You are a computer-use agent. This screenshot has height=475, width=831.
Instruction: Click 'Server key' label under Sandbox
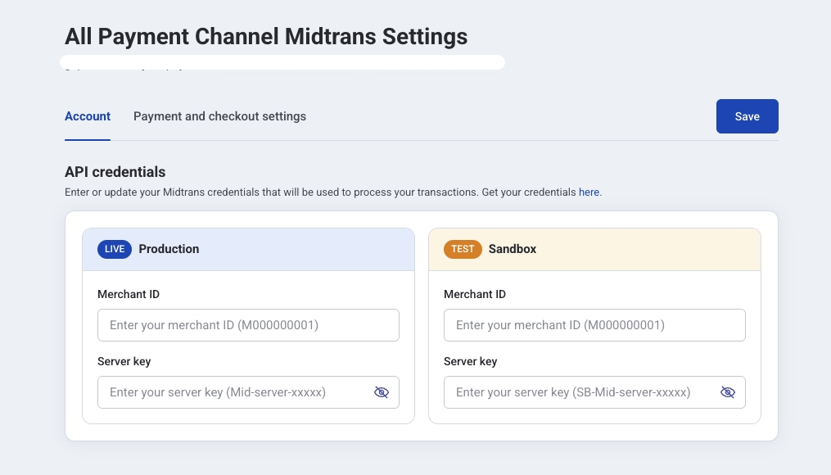click(x=471, y=361)
